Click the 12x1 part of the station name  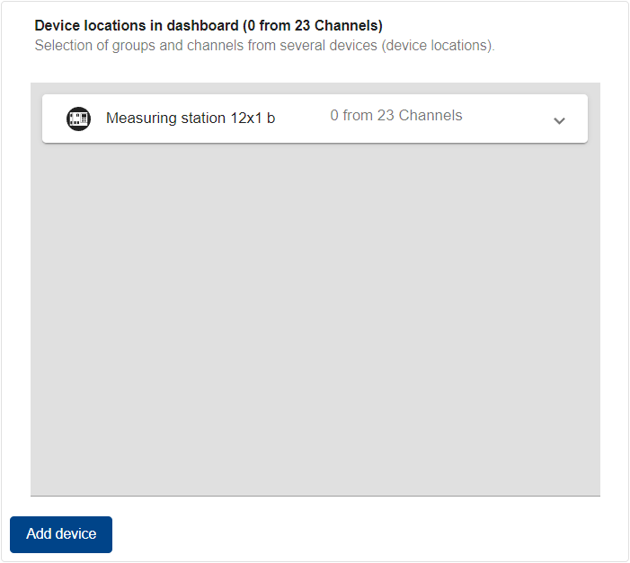[244, 118]
